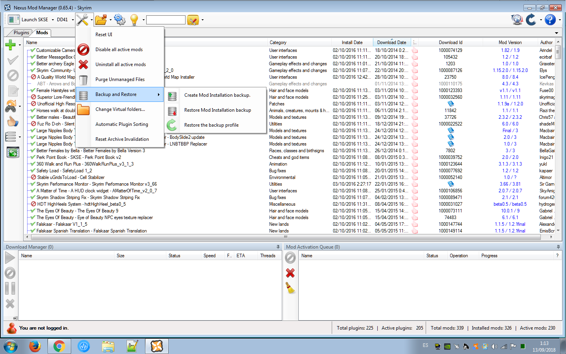Click the Download Manager pause icon

[x=10, y=288]
